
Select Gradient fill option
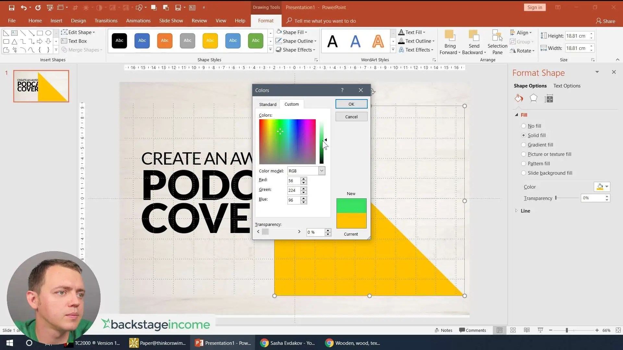tap(523, 145)
